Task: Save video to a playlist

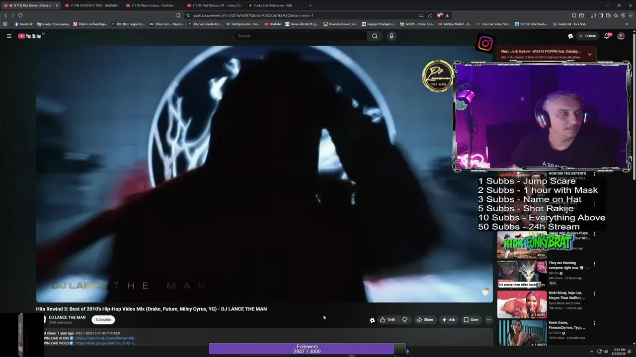Action: coord(471,320)
